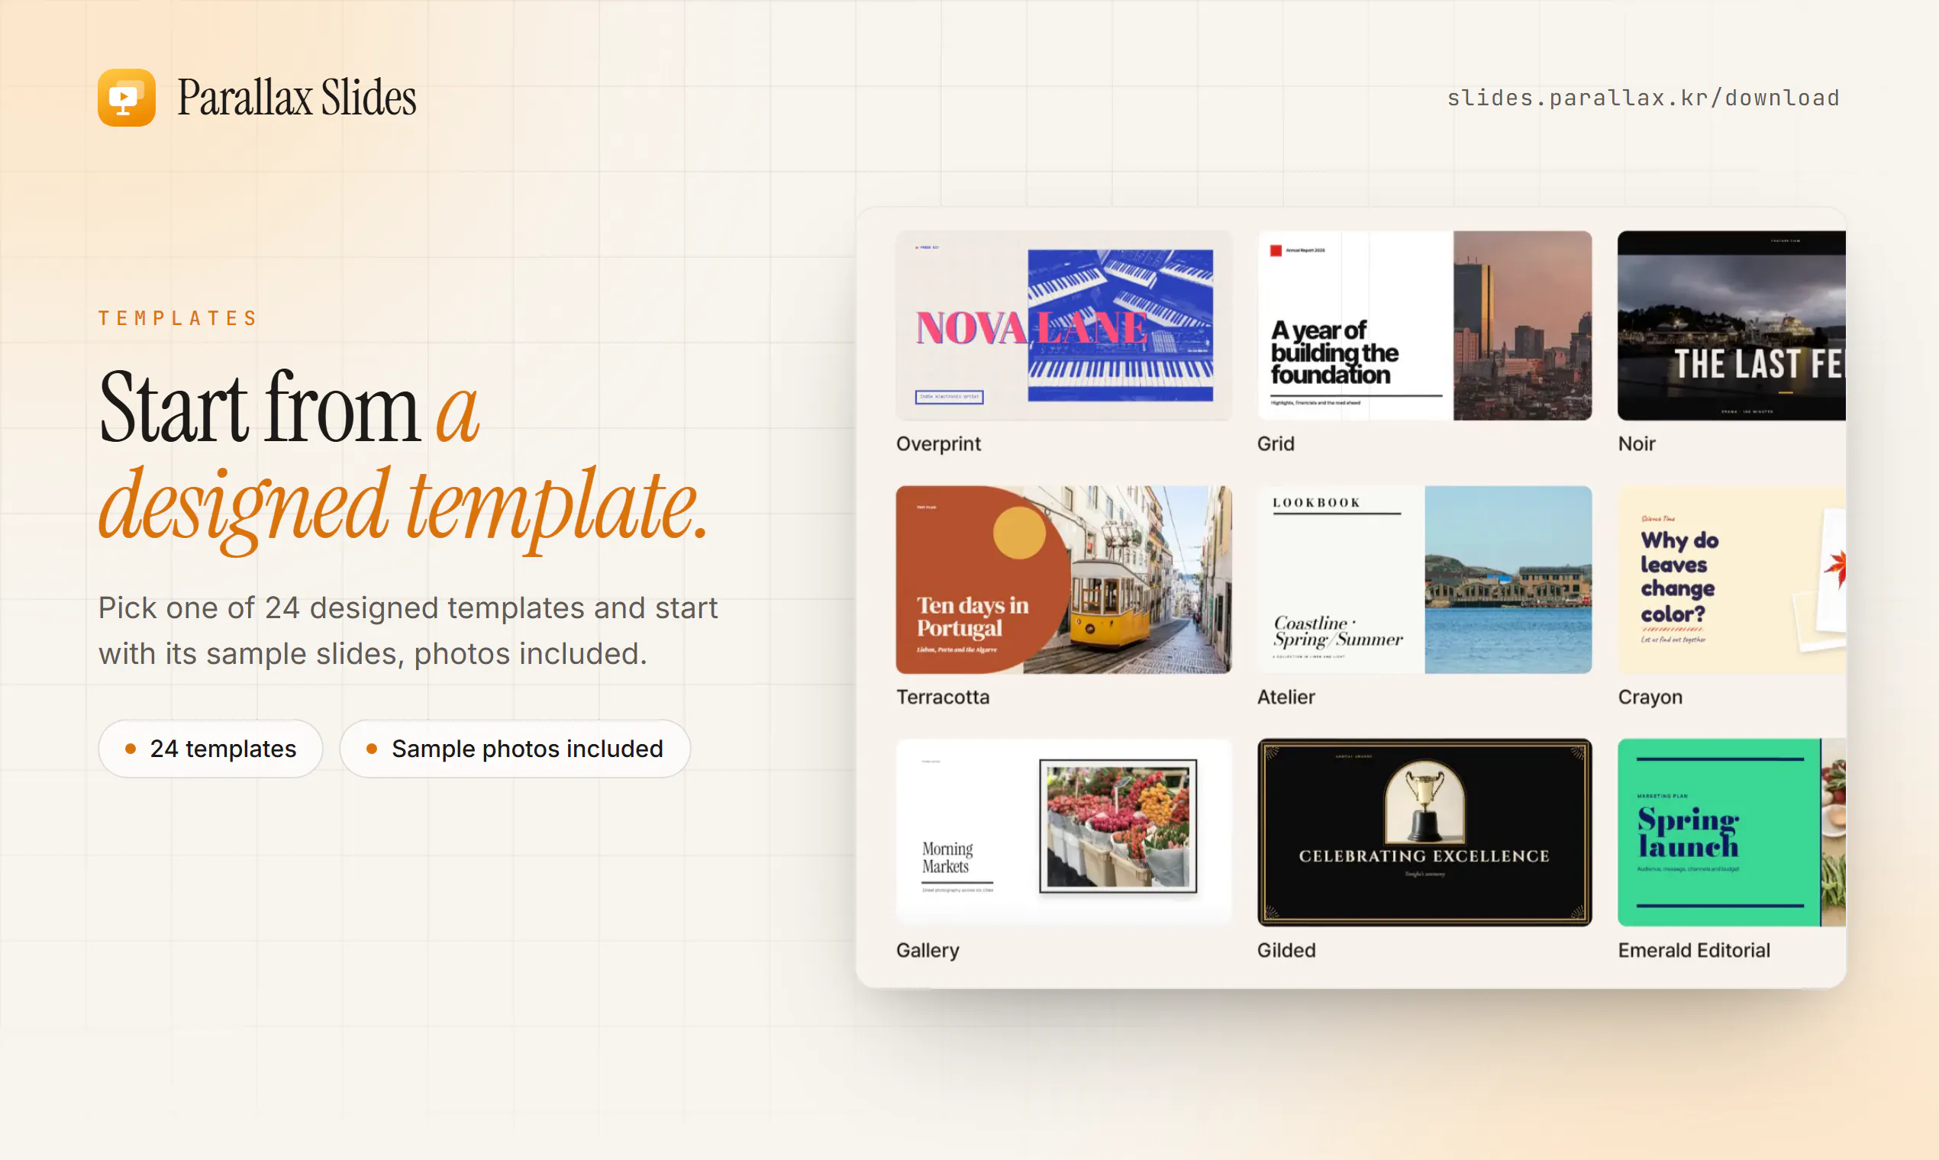Pick the Noir template thumbnail
The image size is (1939, 1160).
pos(1731,325)
